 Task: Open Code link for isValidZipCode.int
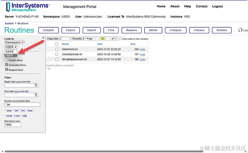pos(142,54)
